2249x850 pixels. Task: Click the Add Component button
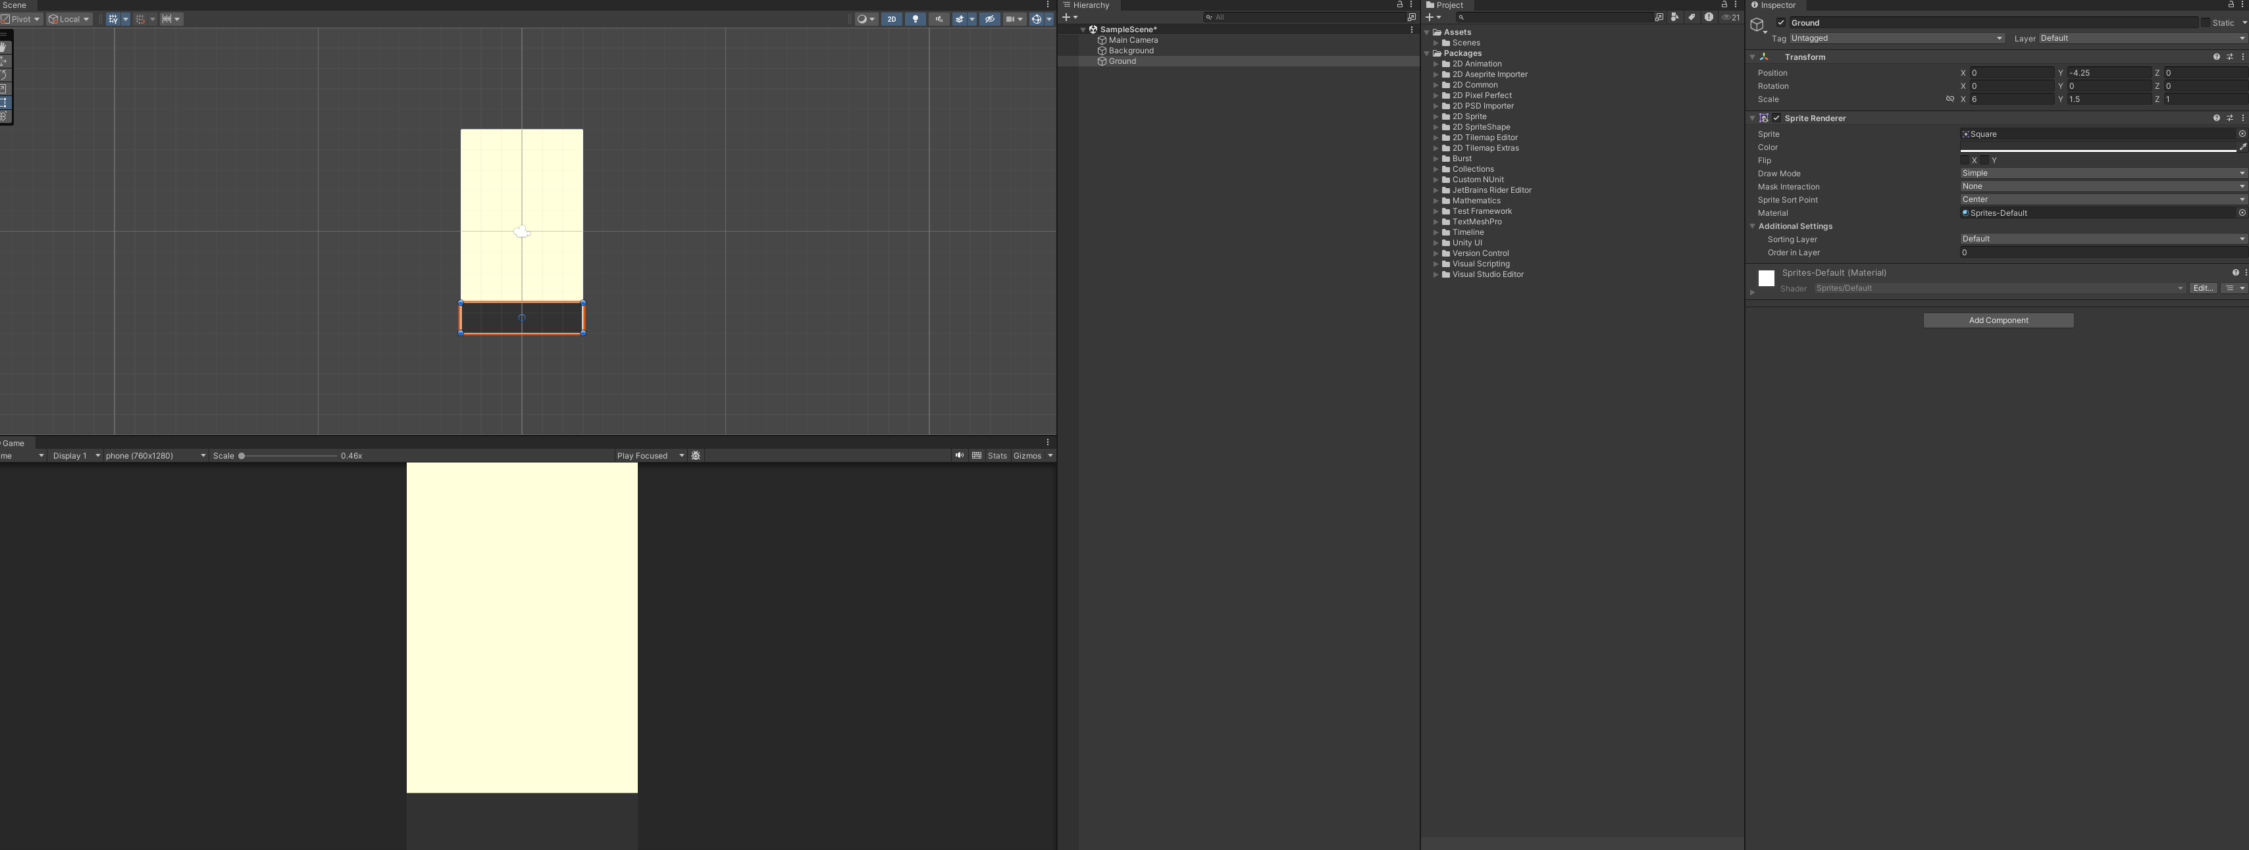(x=1998, y=320)
